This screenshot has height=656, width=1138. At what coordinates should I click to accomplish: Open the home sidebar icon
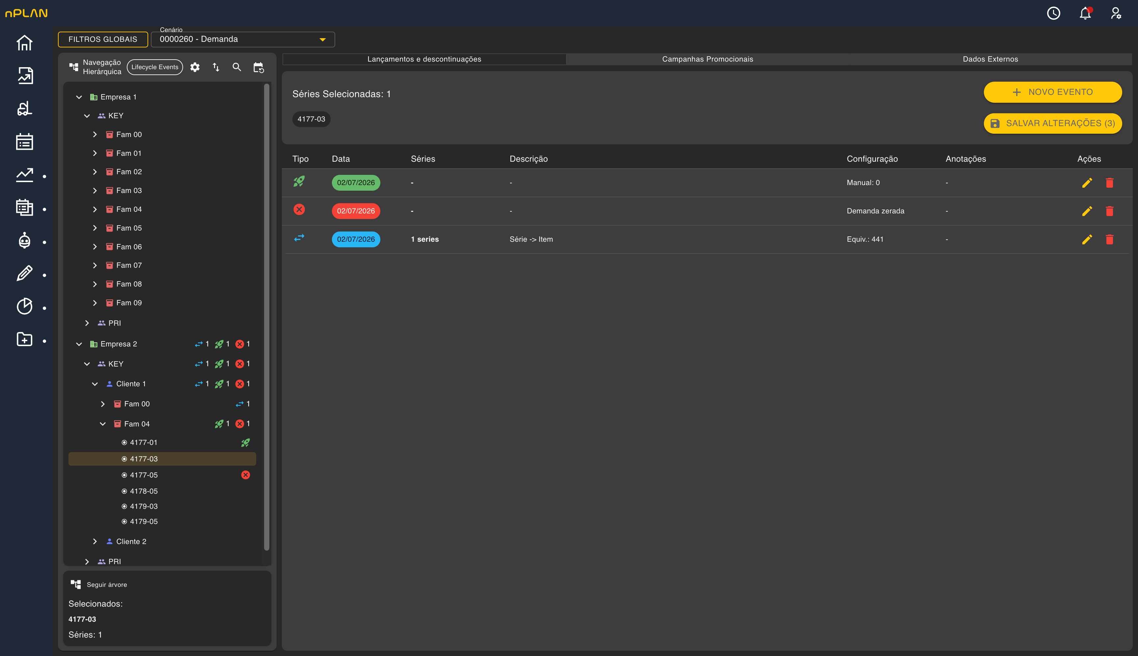point(24,43)
